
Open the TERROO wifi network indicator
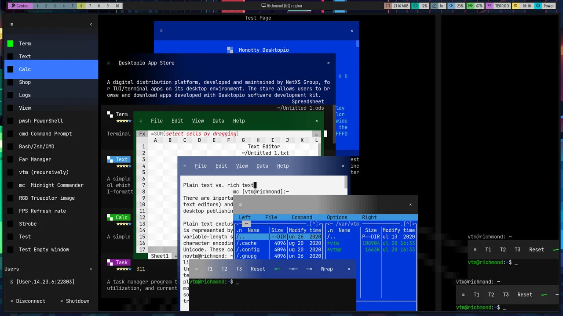pos(498,6)
